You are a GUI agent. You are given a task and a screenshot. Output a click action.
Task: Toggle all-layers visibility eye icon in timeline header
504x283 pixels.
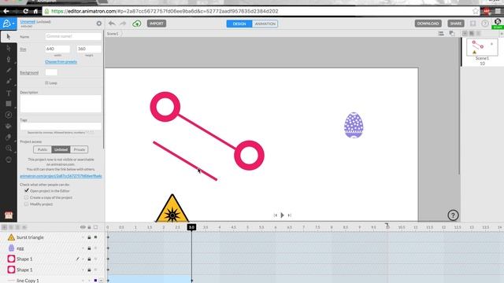(x=83, y=227)
